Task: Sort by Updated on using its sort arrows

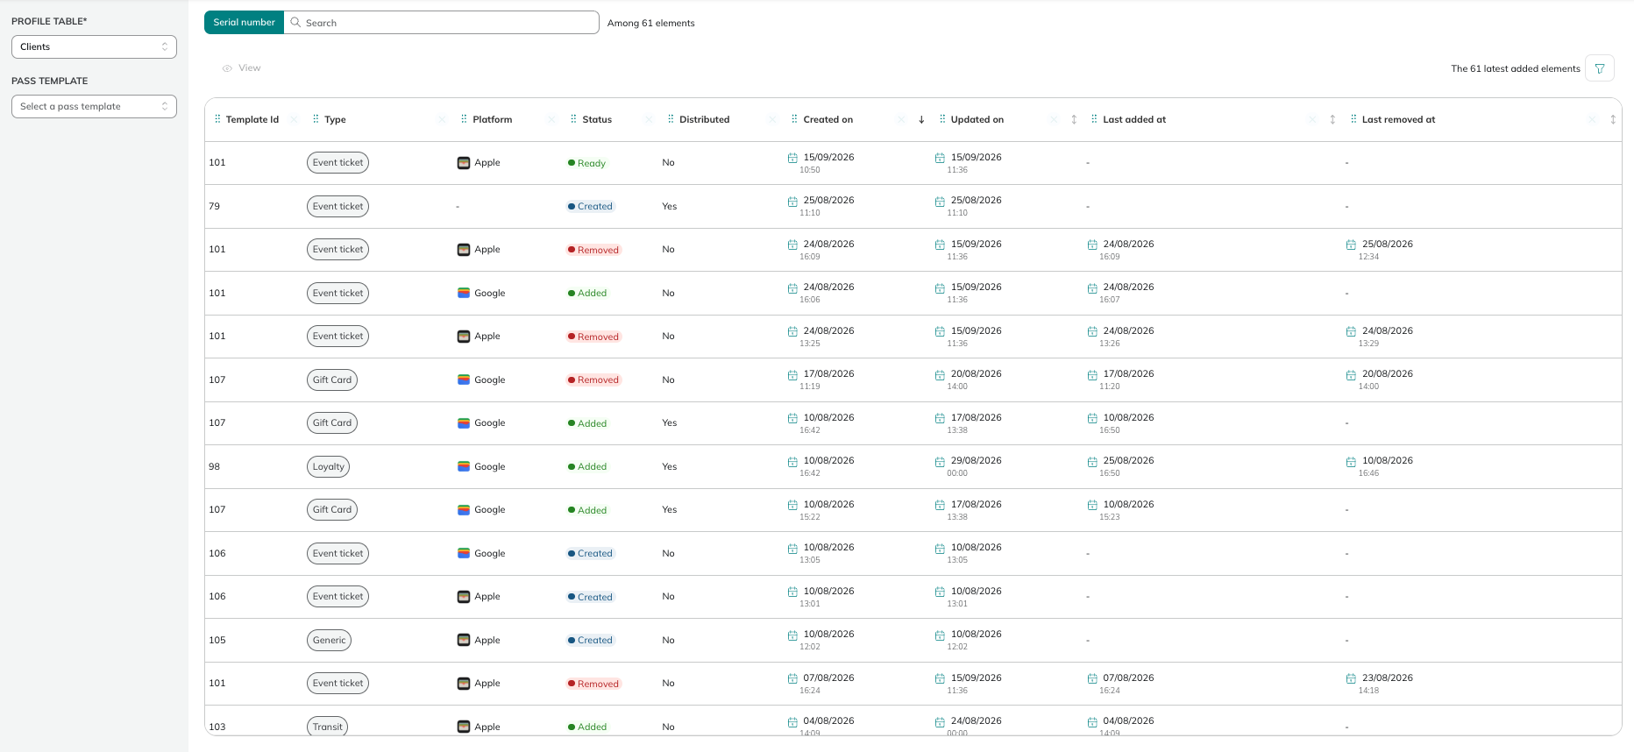Action: coord(1074,119)
